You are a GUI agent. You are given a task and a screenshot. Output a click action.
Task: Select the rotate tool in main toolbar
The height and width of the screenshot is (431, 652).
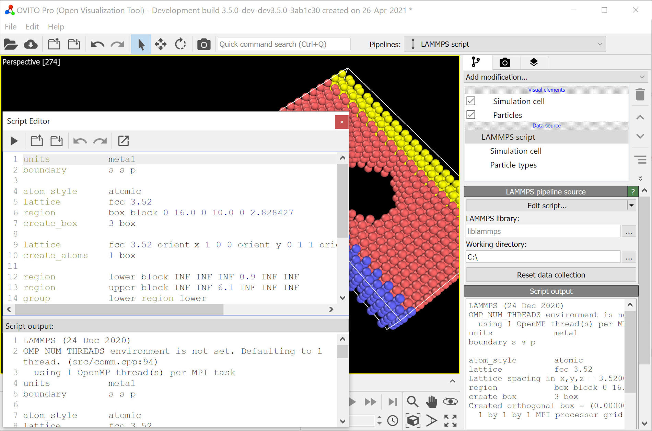click(x=180, y=44)
